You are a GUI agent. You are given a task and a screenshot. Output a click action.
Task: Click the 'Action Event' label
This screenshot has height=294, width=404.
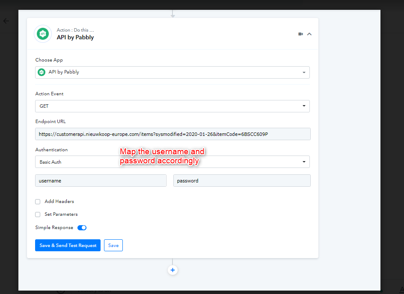49,94
